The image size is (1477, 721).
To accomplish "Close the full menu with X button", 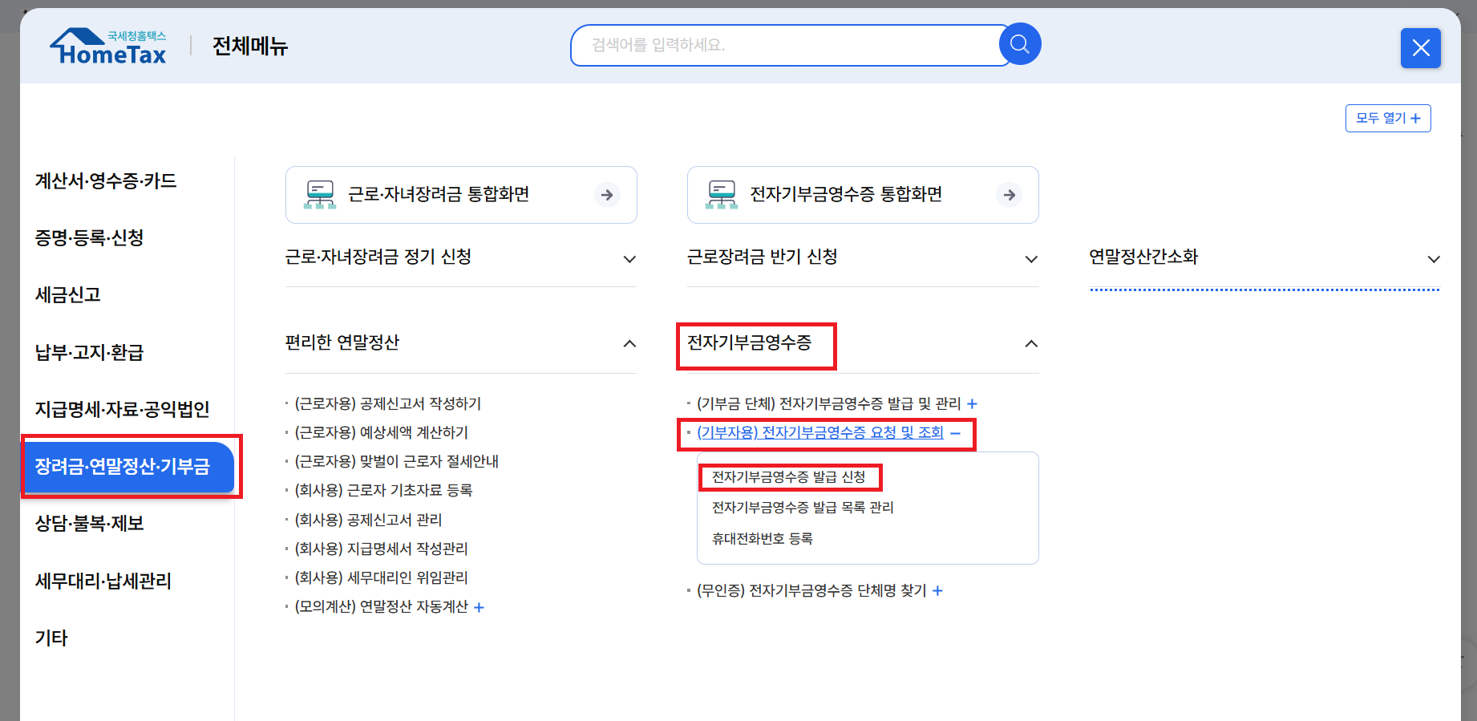I will click(1421, 48).
